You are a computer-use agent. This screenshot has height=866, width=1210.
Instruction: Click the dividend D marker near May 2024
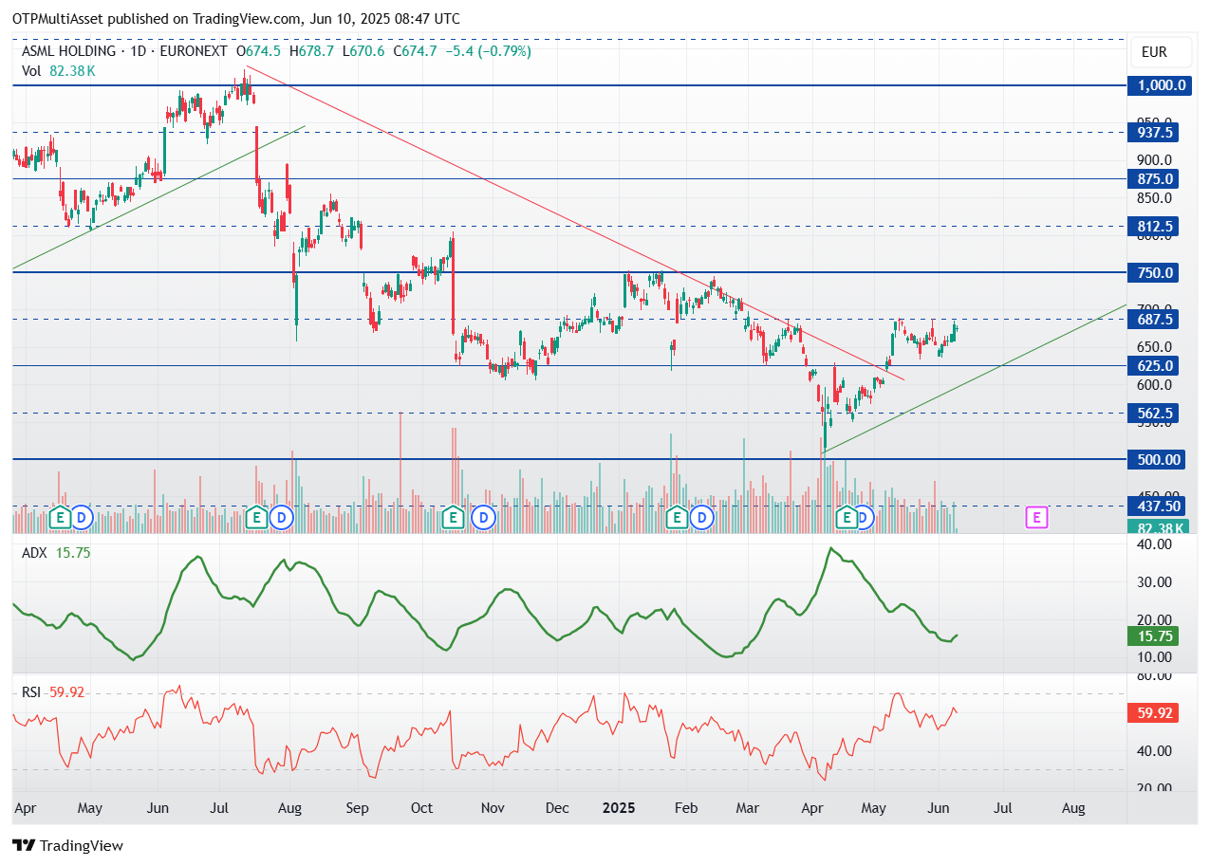pyautogui.click(x=82, y=517)
